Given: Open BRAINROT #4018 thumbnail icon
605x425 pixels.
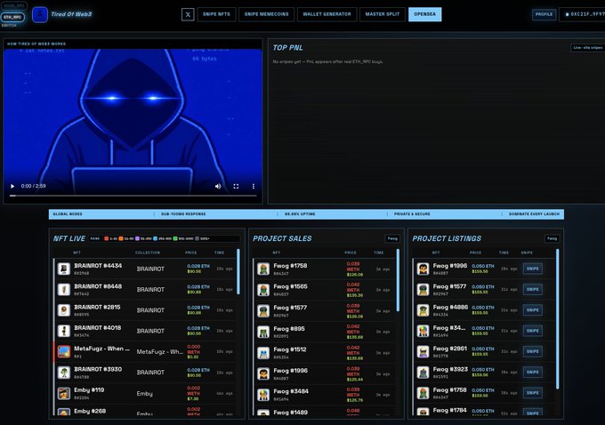Looking at the screenshot, I should [64, 331].
